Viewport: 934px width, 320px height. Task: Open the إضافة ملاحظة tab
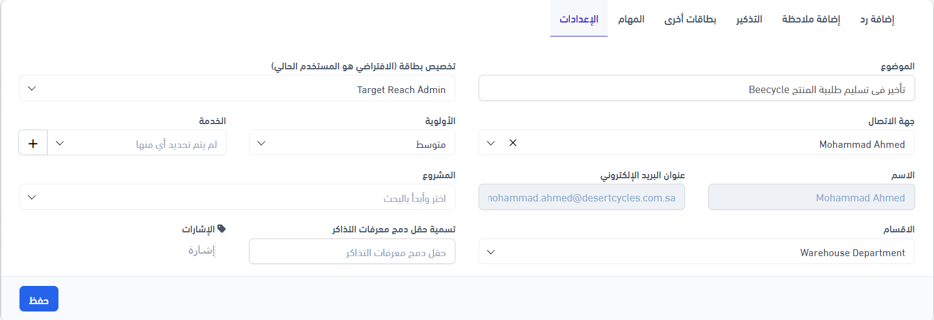(811, 19)
